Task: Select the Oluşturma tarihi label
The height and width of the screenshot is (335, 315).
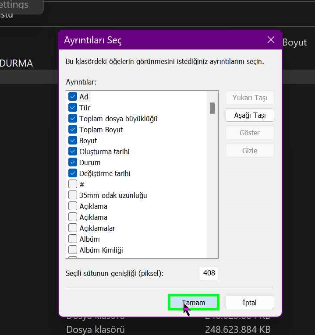Action: (x=105, y=152)
